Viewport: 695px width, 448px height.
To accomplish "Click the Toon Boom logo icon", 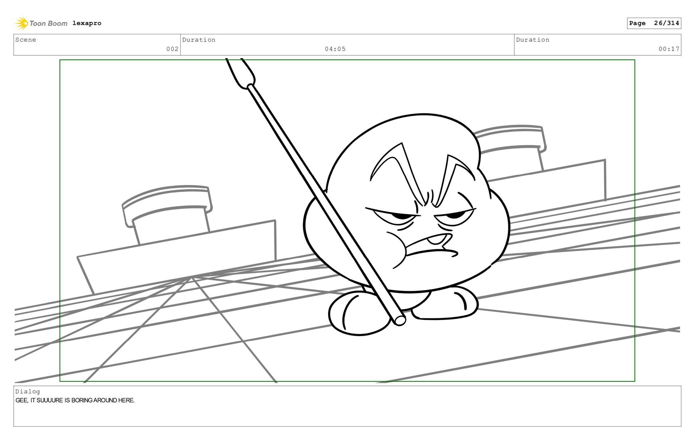I will 21,23.
